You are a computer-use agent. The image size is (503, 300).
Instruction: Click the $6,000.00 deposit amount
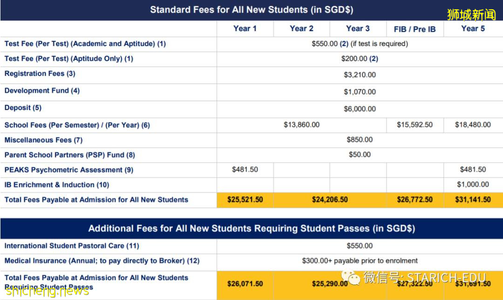click(360, 109)
